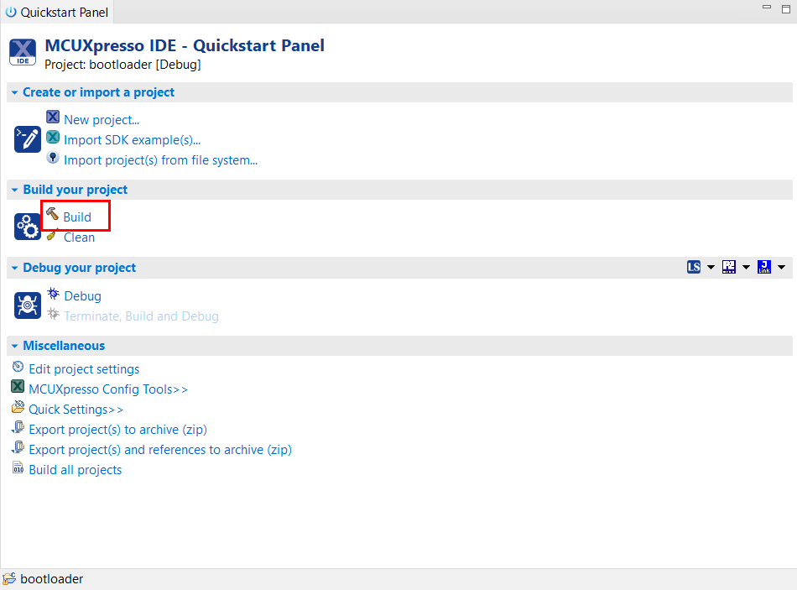
Task: Click the J-Link debug icon
Action: point(764,268)
